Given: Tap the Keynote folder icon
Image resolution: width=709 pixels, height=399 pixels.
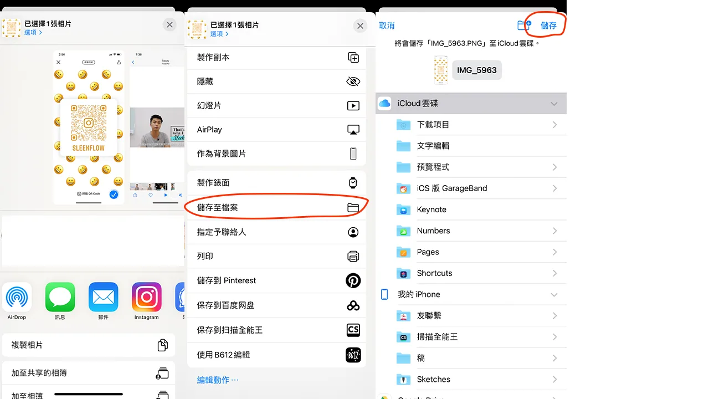Looking at the screenshot, I should click(403, 209).
